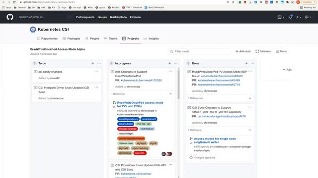Screen dimensions: 318x178
Task: Click the size/XXL label
Action: pyautogui.click(x=140, y=153)
